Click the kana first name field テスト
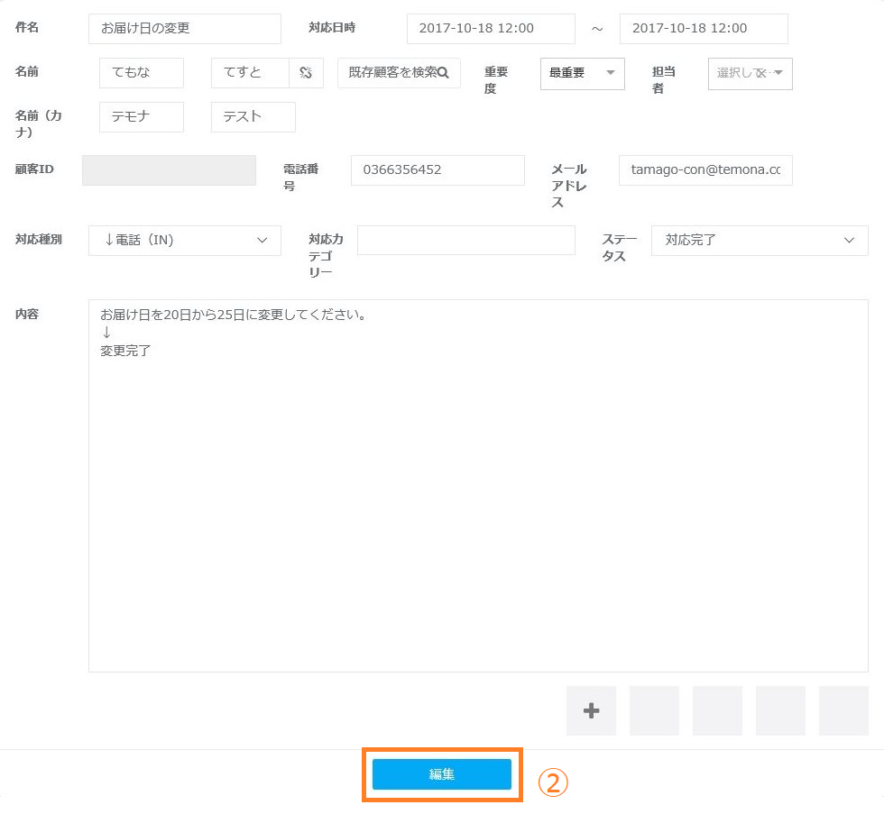Screen dimensions: 884x814 tap(253, 117)
